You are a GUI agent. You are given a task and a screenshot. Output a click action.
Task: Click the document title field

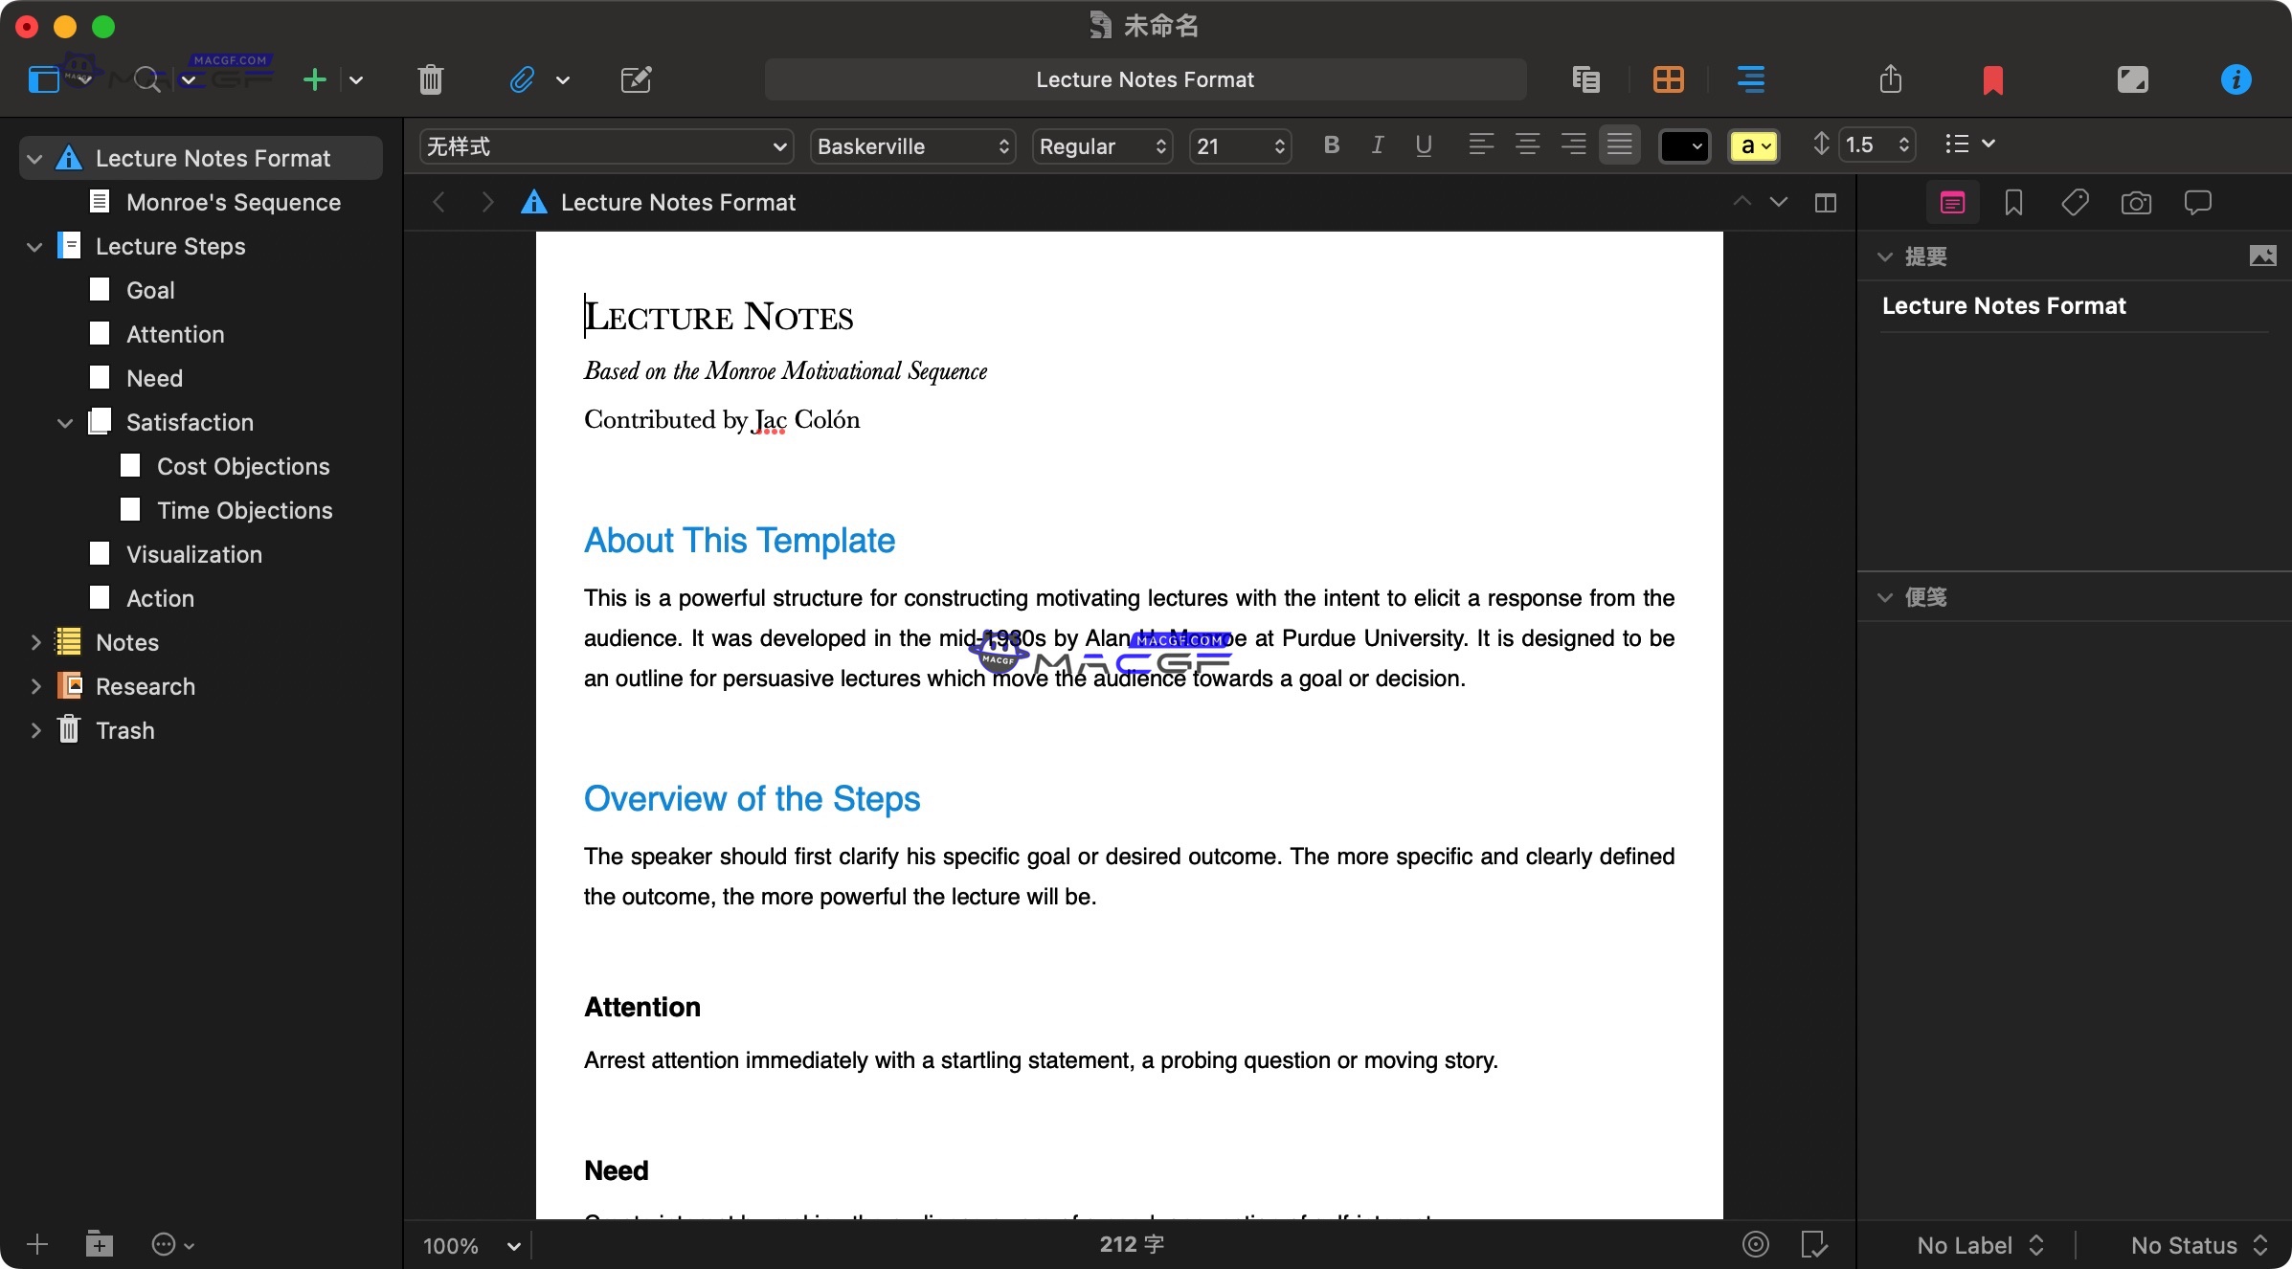click(x=1144, y=79)
